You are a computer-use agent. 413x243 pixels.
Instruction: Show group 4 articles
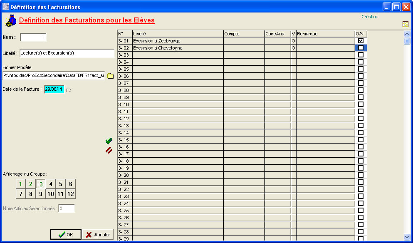tap(51, 184)
